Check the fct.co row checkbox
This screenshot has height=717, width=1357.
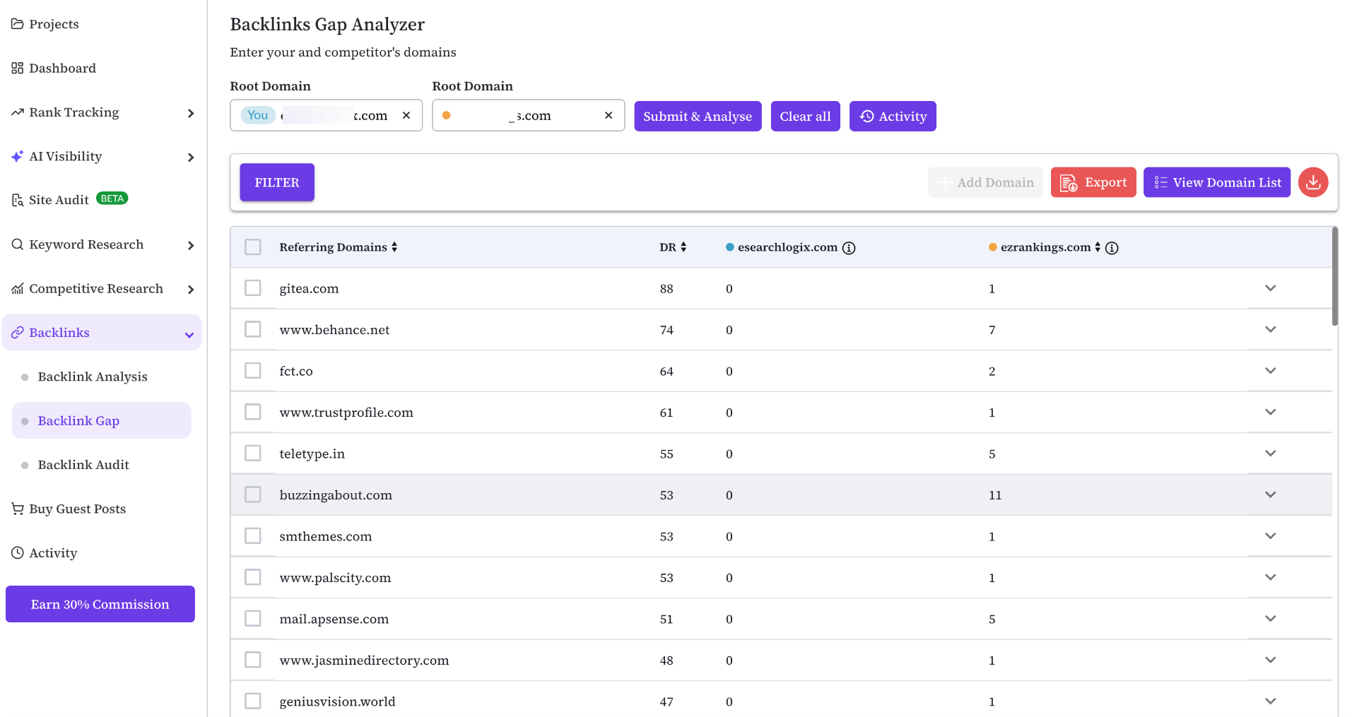[253, 371]
